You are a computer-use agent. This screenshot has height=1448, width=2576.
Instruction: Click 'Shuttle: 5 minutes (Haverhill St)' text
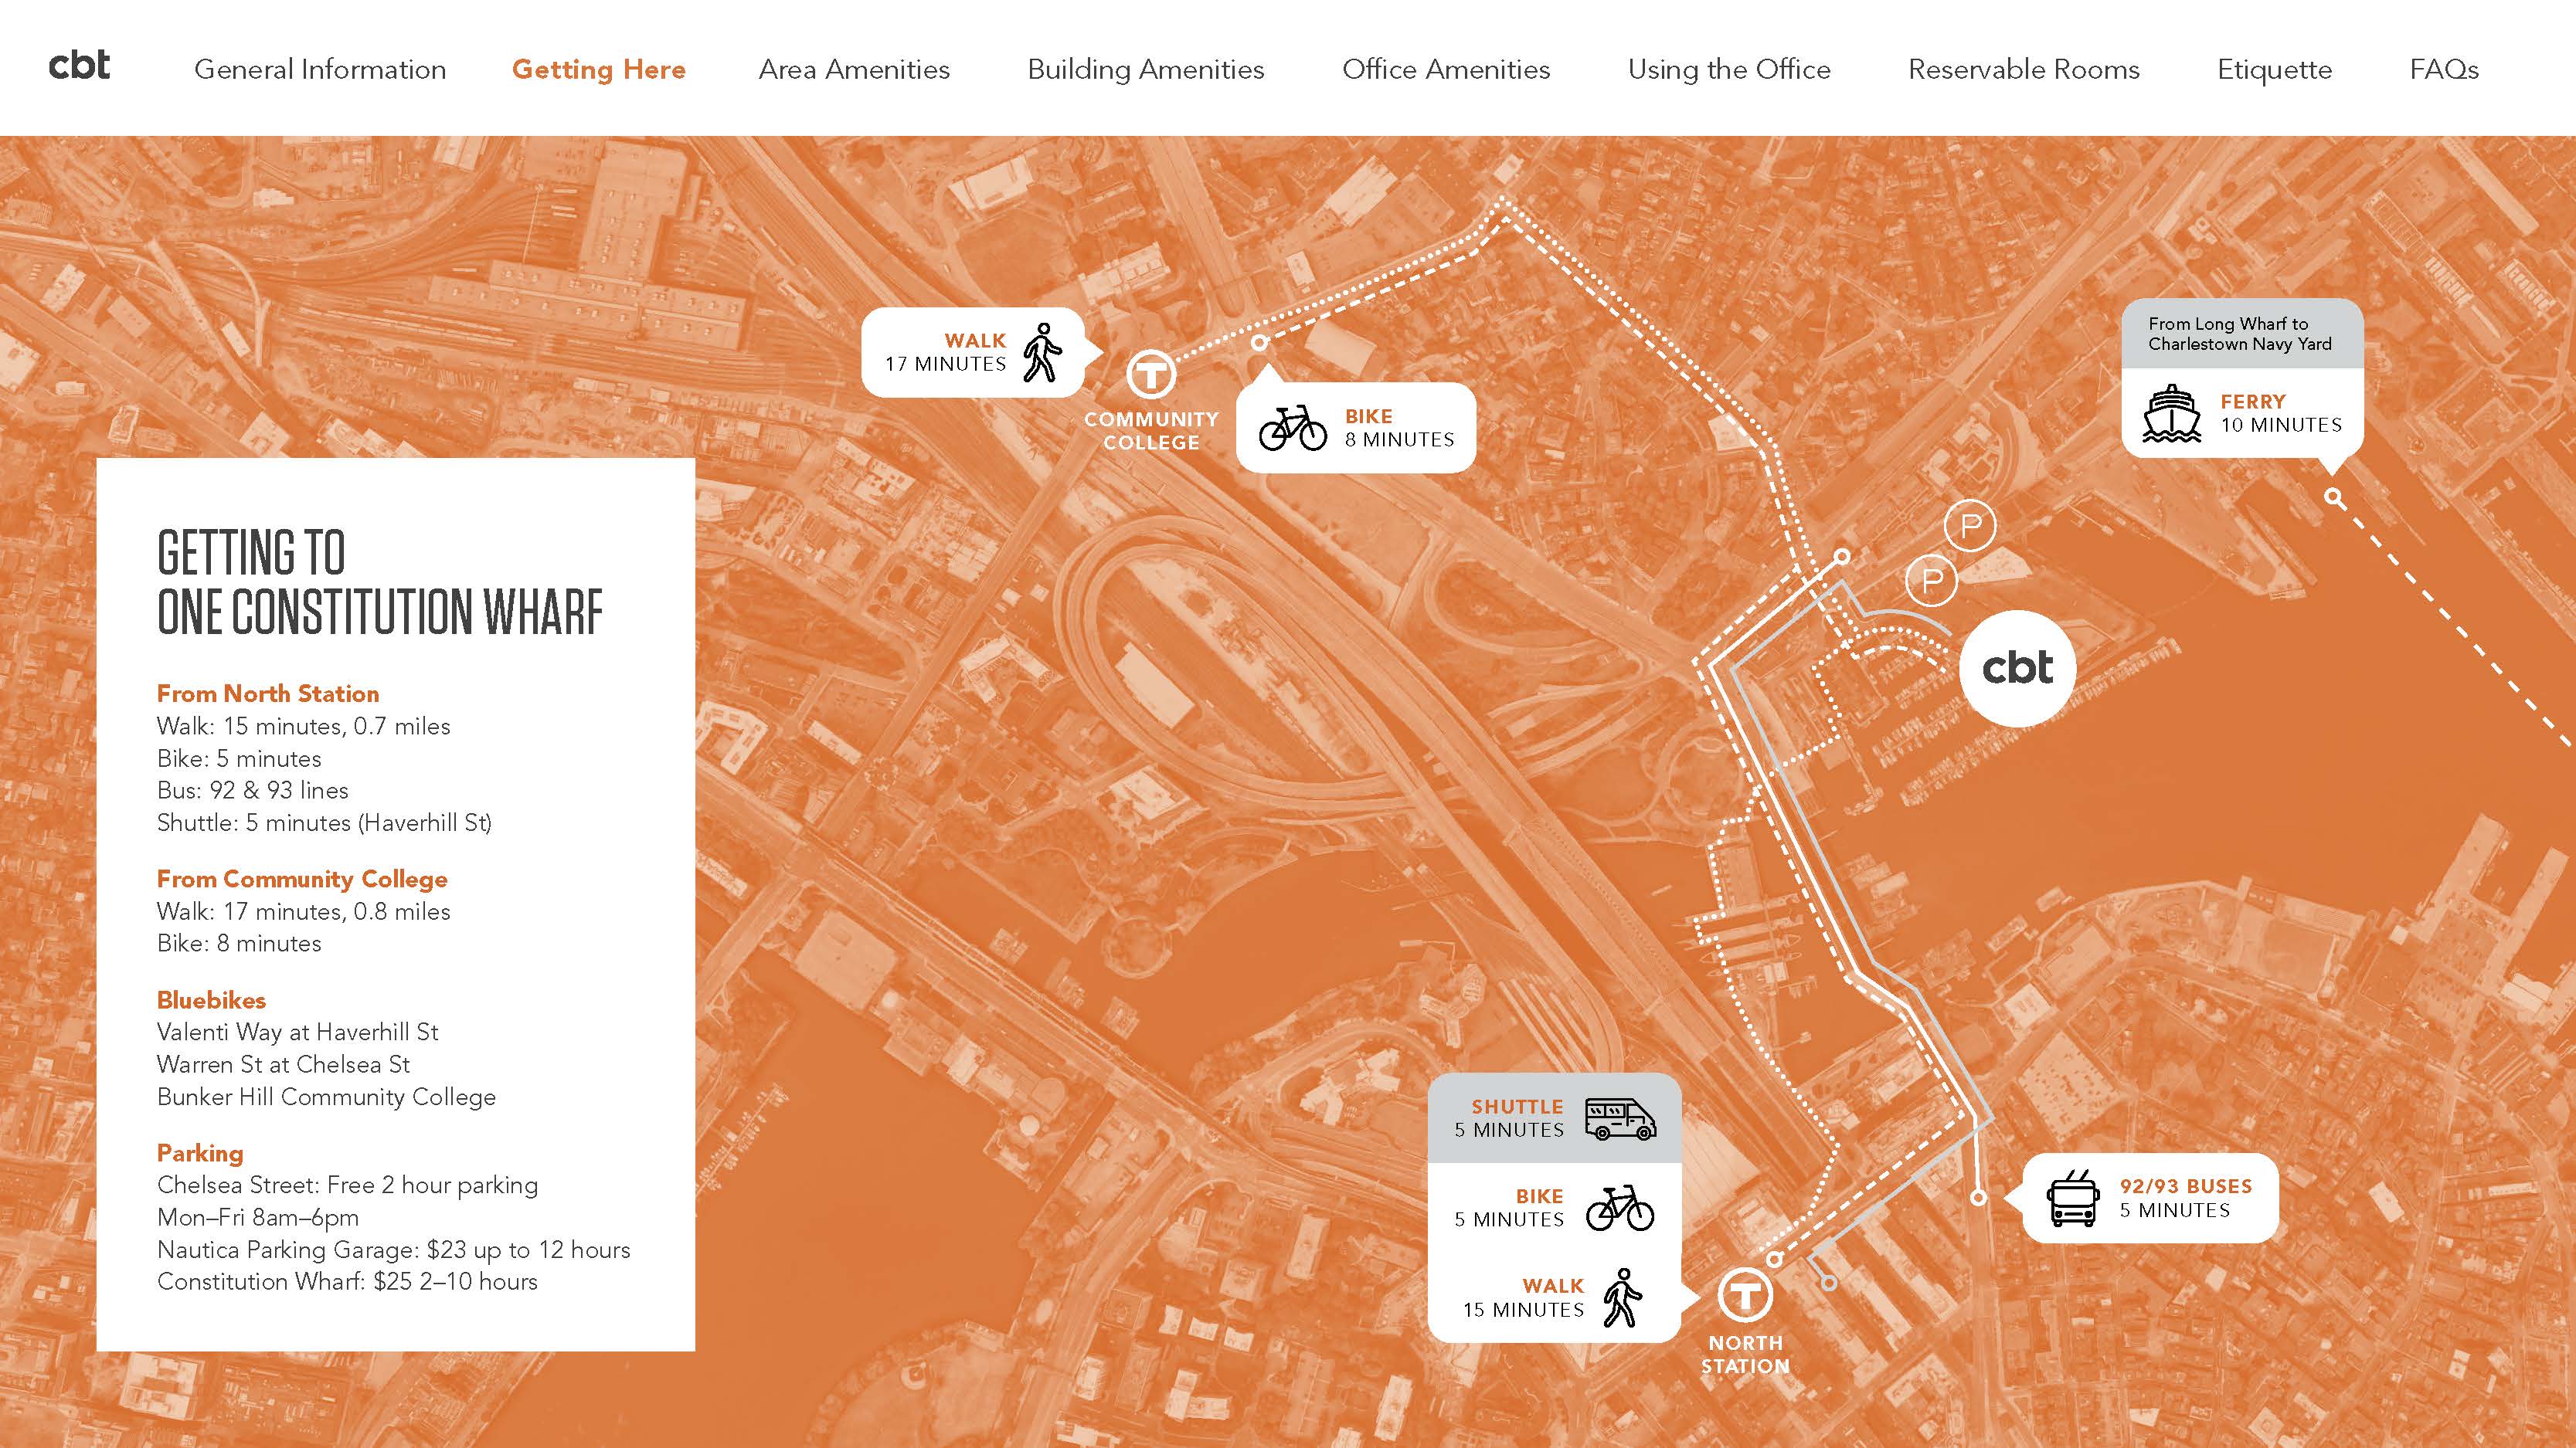325,822
